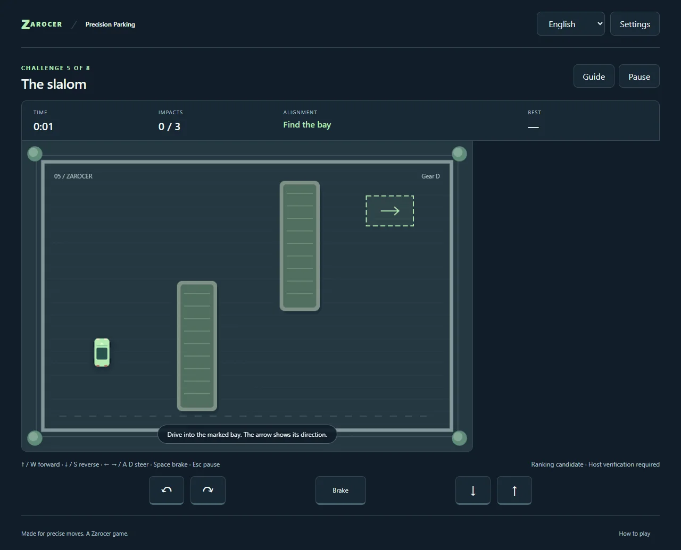The image size is (681, 550).
Task: Click the dashed target parking bay
Action: [389, 211]
